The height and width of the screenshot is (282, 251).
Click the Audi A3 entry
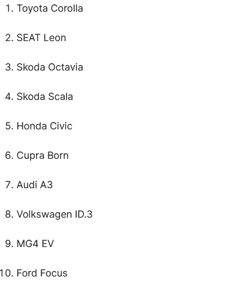pyautogui.click(x=35, y=185)
